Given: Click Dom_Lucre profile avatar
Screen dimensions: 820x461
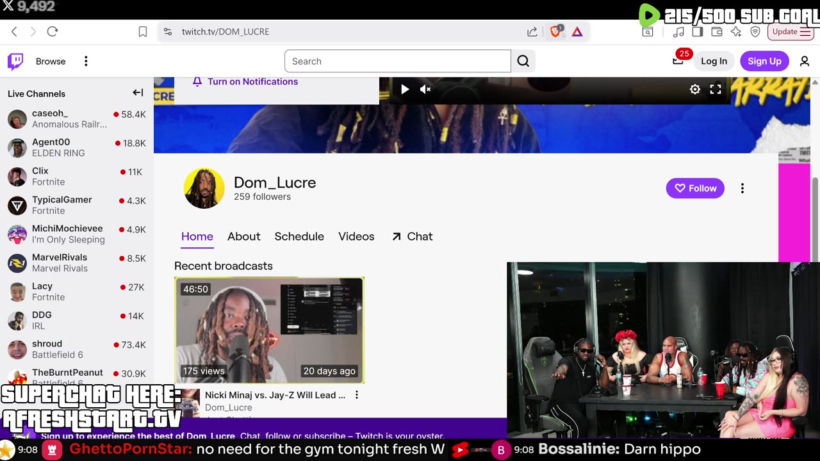Looking at the screenshot, I should tap(204, 188).
